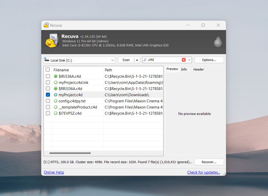Check the box for config.c4dpy.txt
This screenshot has height=196, width=268.
tap(48, 101)
